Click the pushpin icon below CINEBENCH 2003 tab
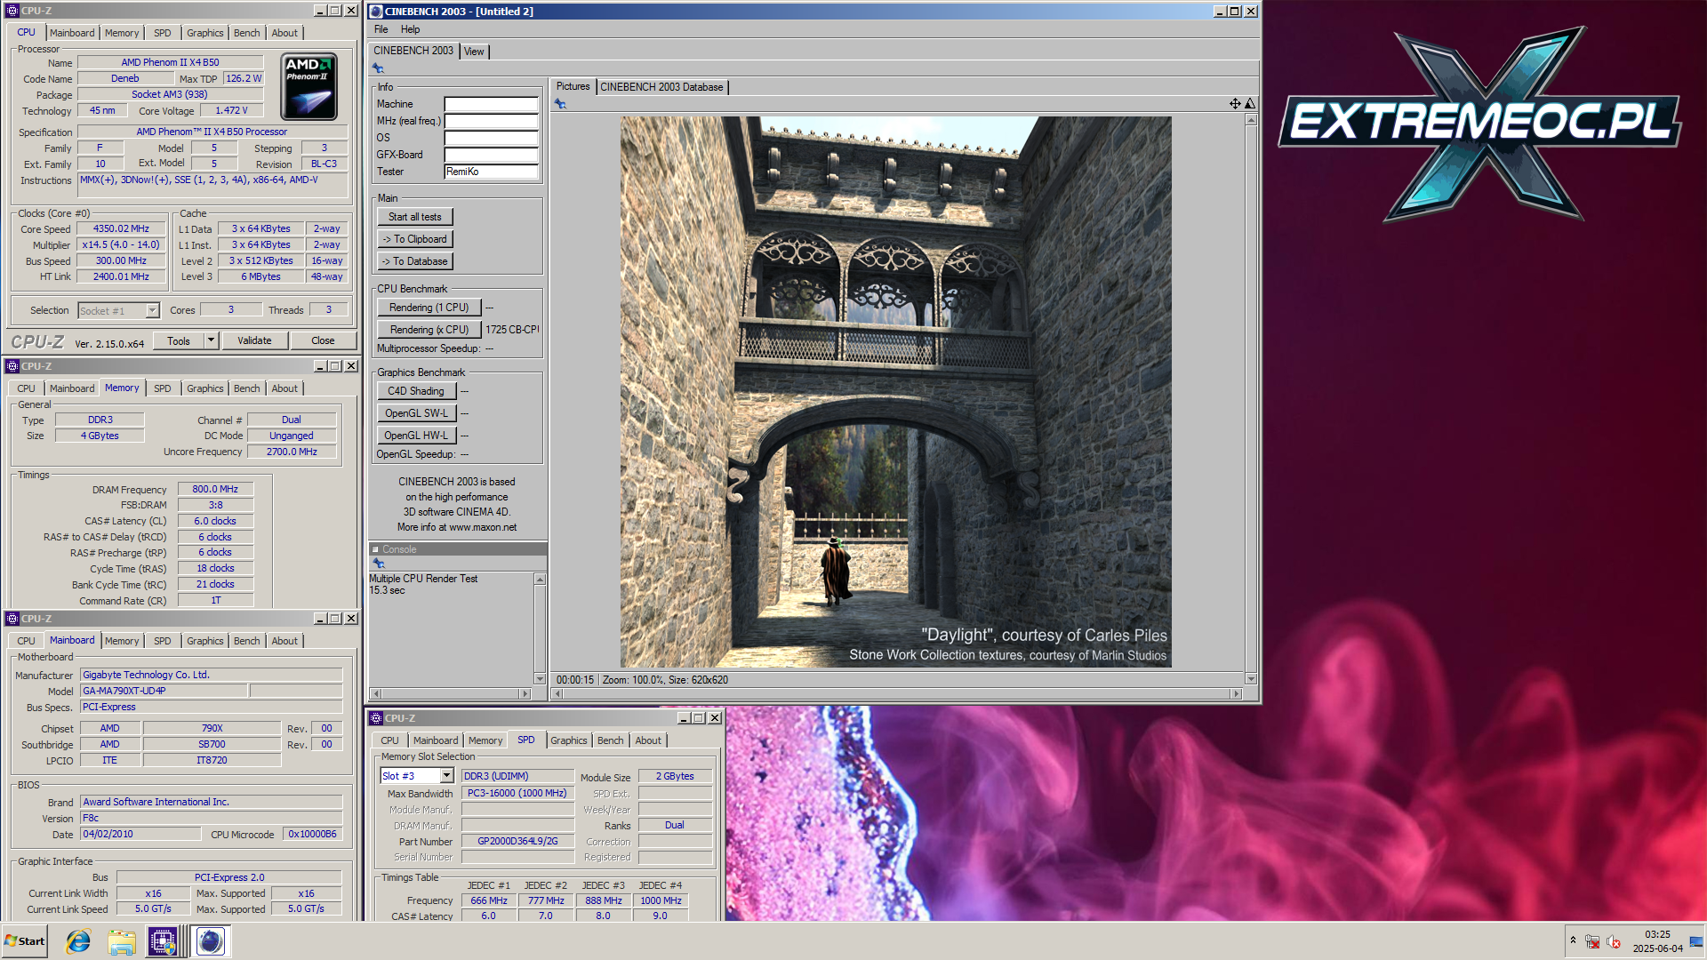 [378, 68]
